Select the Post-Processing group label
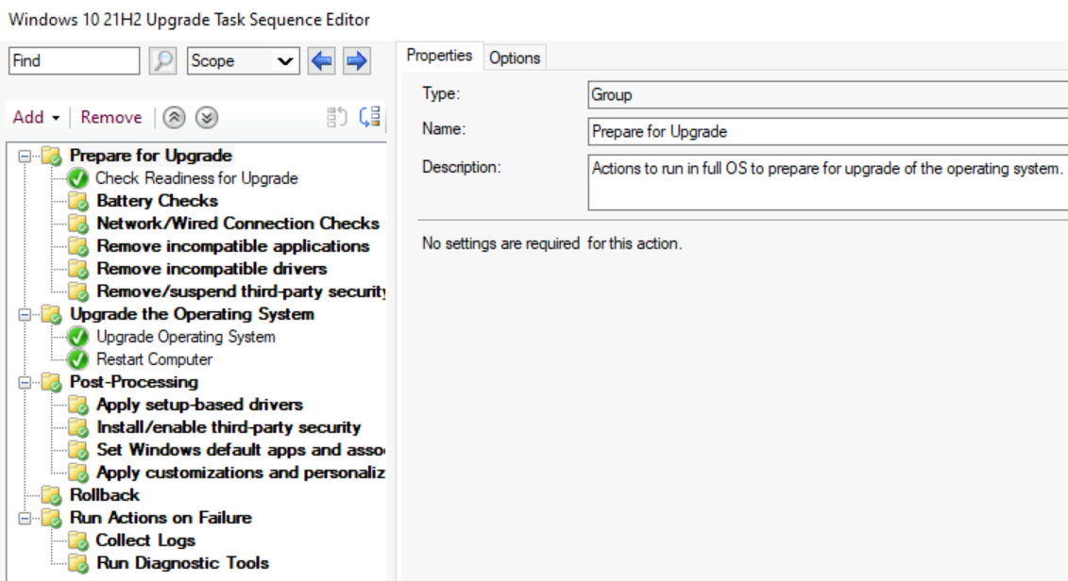Screen dimensions: 1068x581 134,382
